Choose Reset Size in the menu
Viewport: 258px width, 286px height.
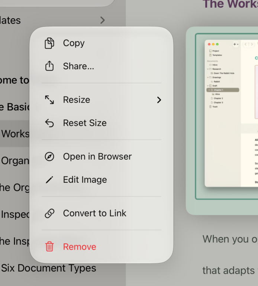point(101,123)
